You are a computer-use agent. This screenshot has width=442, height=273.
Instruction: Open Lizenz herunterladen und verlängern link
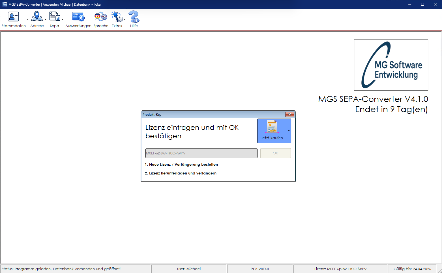pos(181,173)
